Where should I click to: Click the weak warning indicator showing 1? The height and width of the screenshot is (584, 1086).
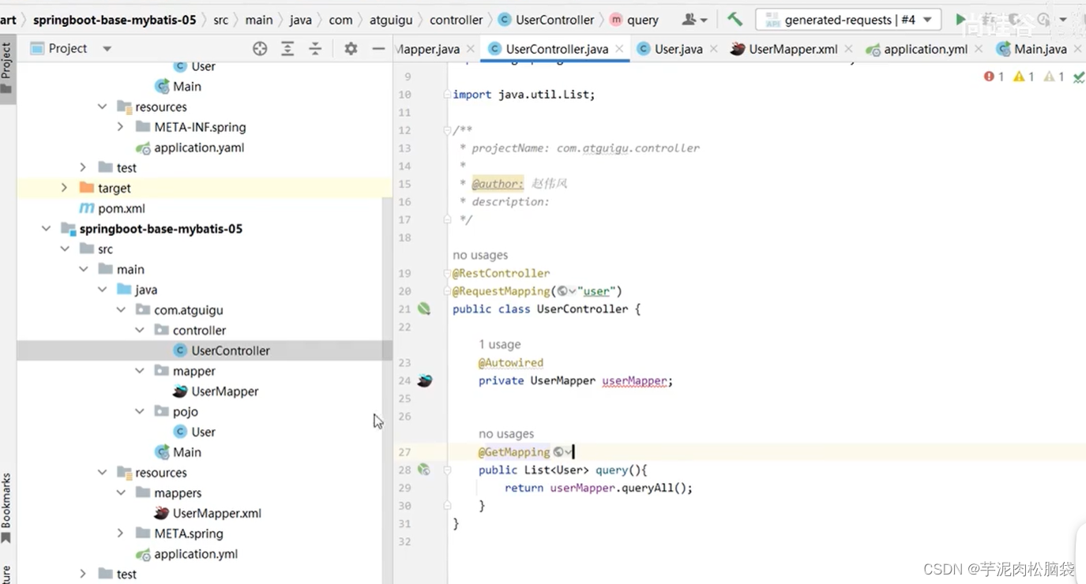click(1054, 77)
